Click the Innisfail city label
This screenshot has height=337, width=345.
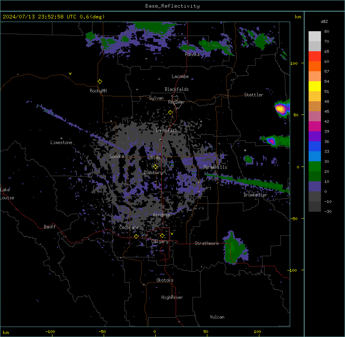coord(166,130)
